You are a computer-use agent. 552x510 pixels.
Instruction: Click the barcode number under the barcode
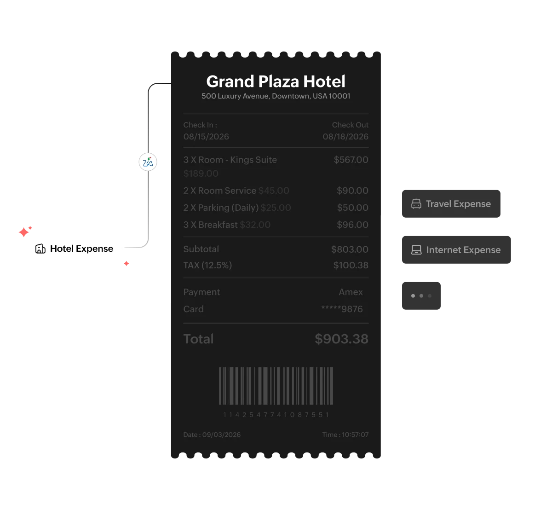[x=276, y=415]
